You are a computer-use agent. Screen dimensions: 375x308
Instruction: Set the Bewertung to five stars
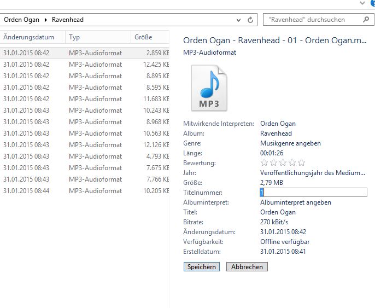[302, 162]
